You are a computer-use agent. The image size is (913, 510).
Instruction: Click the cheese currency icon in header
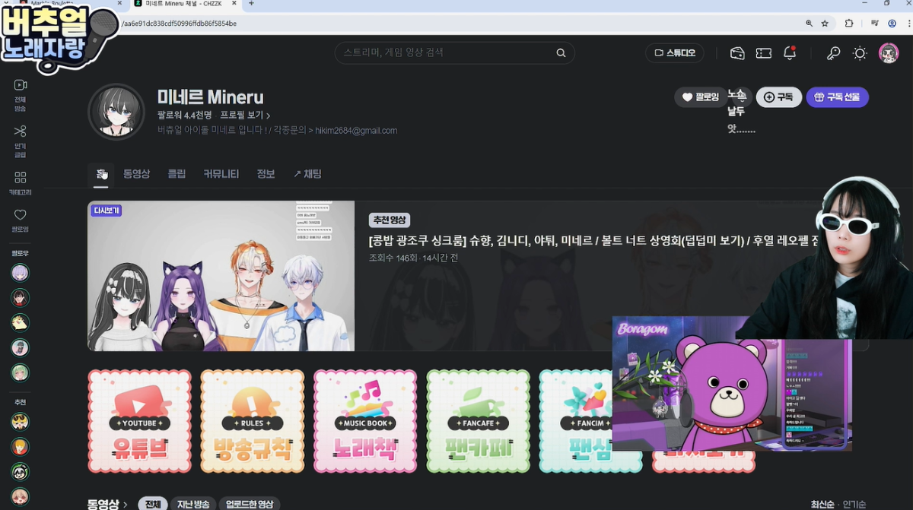pos(736,53)
